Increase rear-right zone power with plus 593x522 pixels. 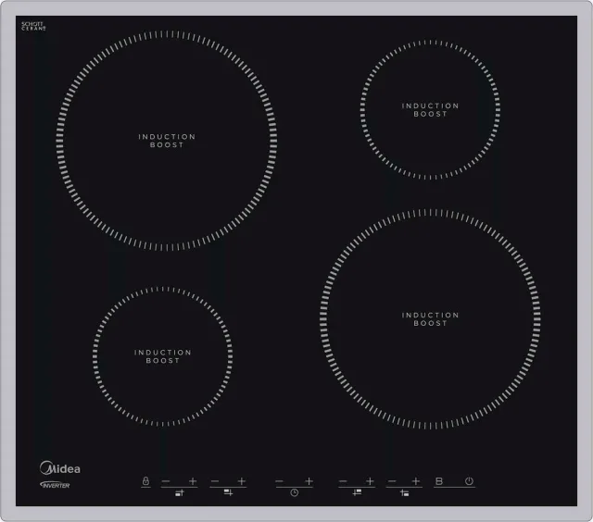370,481
